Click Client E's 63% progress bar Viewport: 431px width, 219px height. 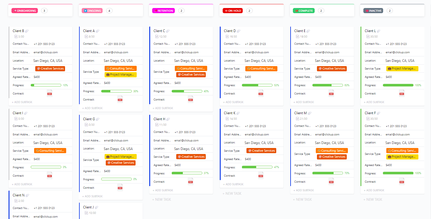pos(328,85)
